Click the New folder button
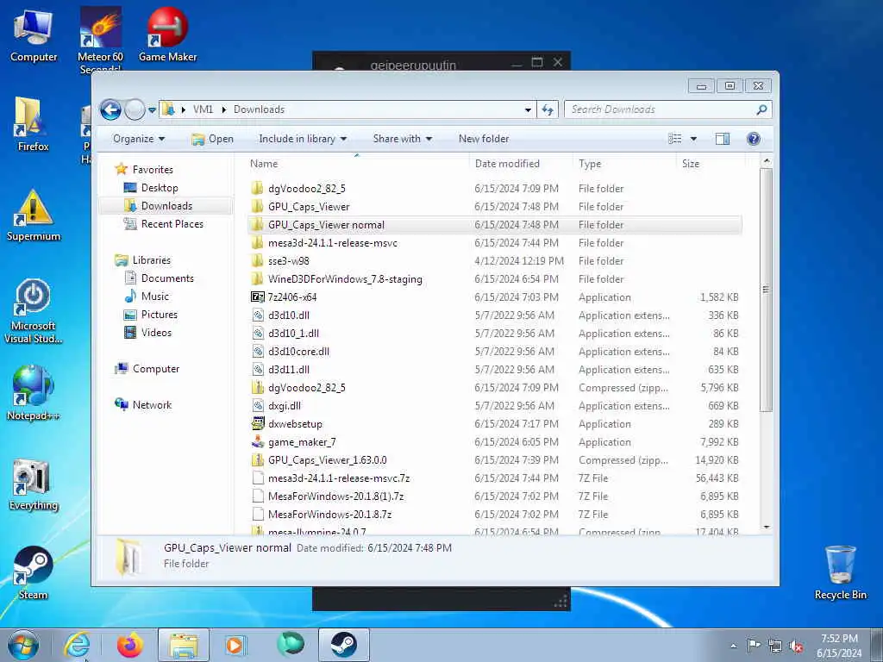 [484, 139]
